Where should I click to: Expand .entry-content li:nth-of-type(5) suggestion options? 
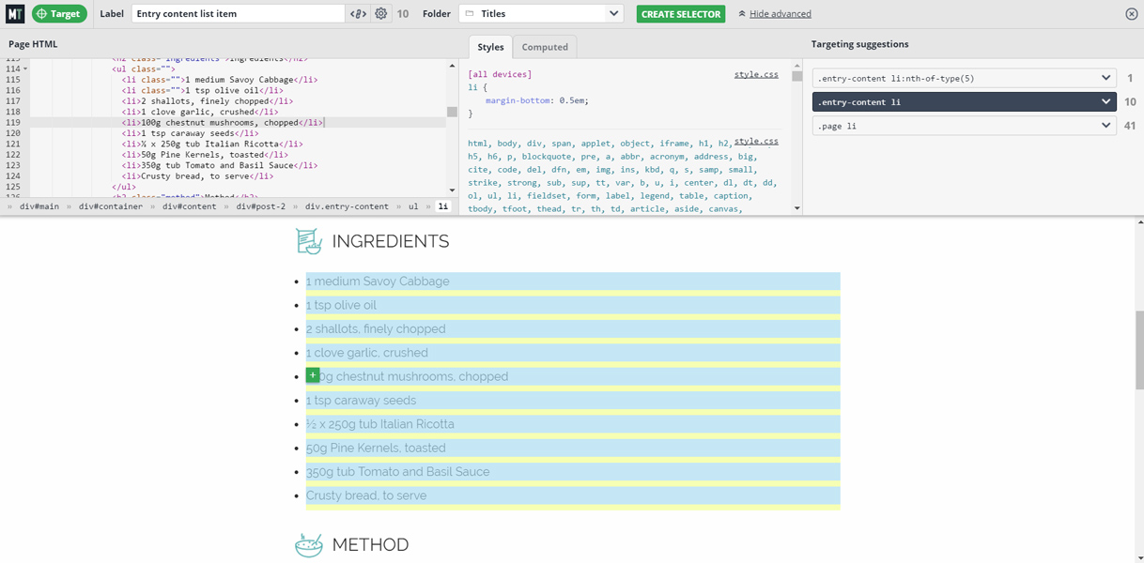[x=1105, y=78]
